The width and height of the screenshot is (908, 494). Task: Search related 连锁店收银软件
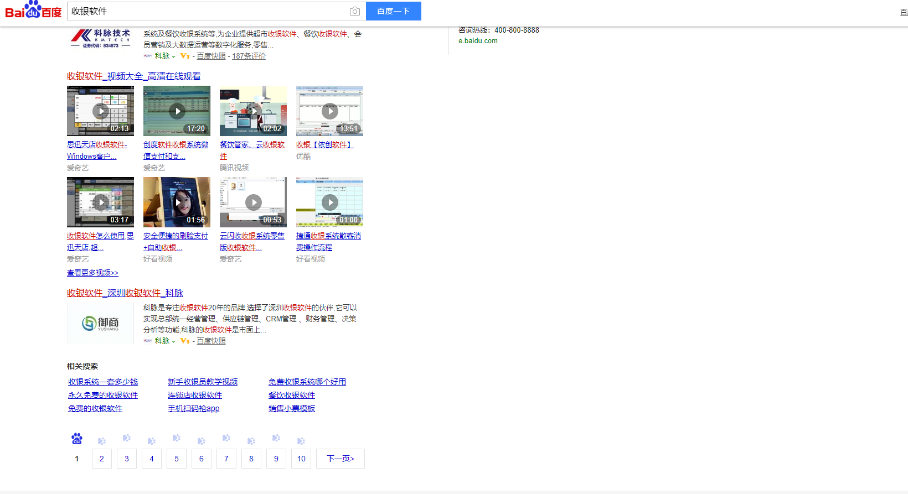click(x=195, y=395)
